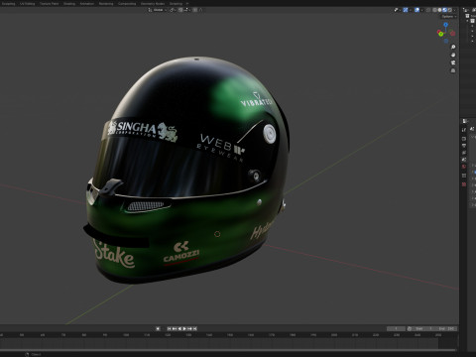Switch to the Geometry Nodes workspace

click(153, 4)
